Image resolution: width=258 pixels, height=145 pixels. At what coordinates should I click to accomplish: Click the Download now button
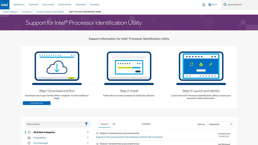click(x=36, y=103)
